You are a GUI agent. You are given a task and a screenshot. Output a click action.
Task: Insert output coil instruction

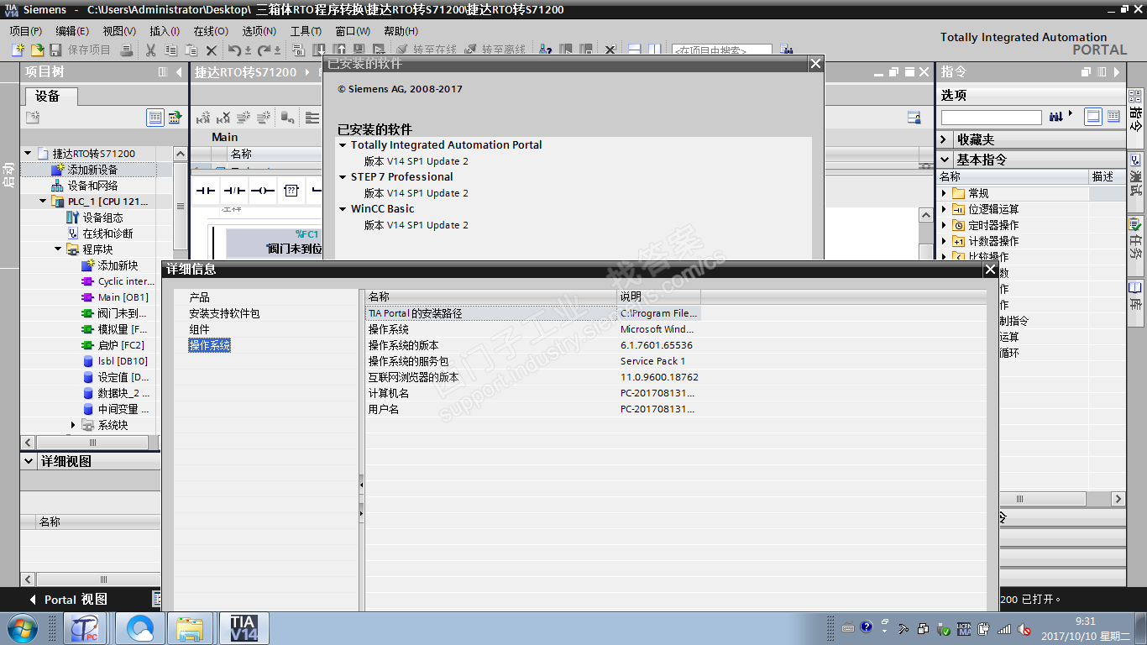pyautogui.click(x=263, y=191)
